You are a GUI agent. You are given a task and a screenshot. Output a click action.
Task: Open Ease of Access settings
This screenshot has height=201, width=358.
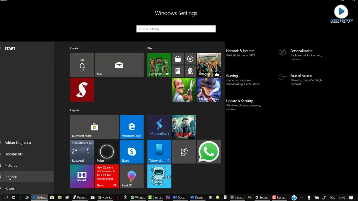301,80
